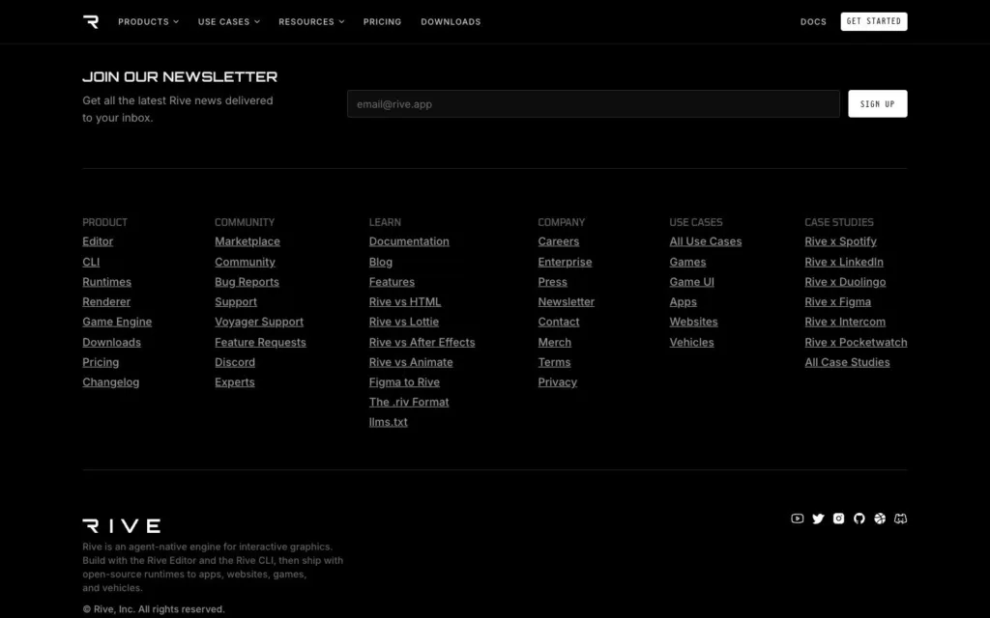Open the Community footer link
The height and width of the screenshot is (618, 990).
tap(245, 262)
